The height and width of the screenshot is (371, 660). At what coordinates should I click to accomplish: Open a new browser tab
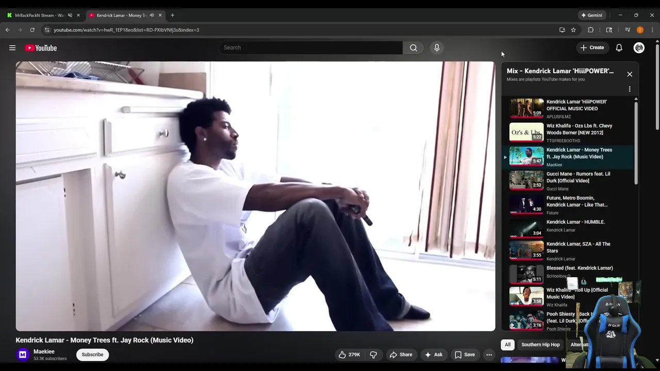pos(172,15)
